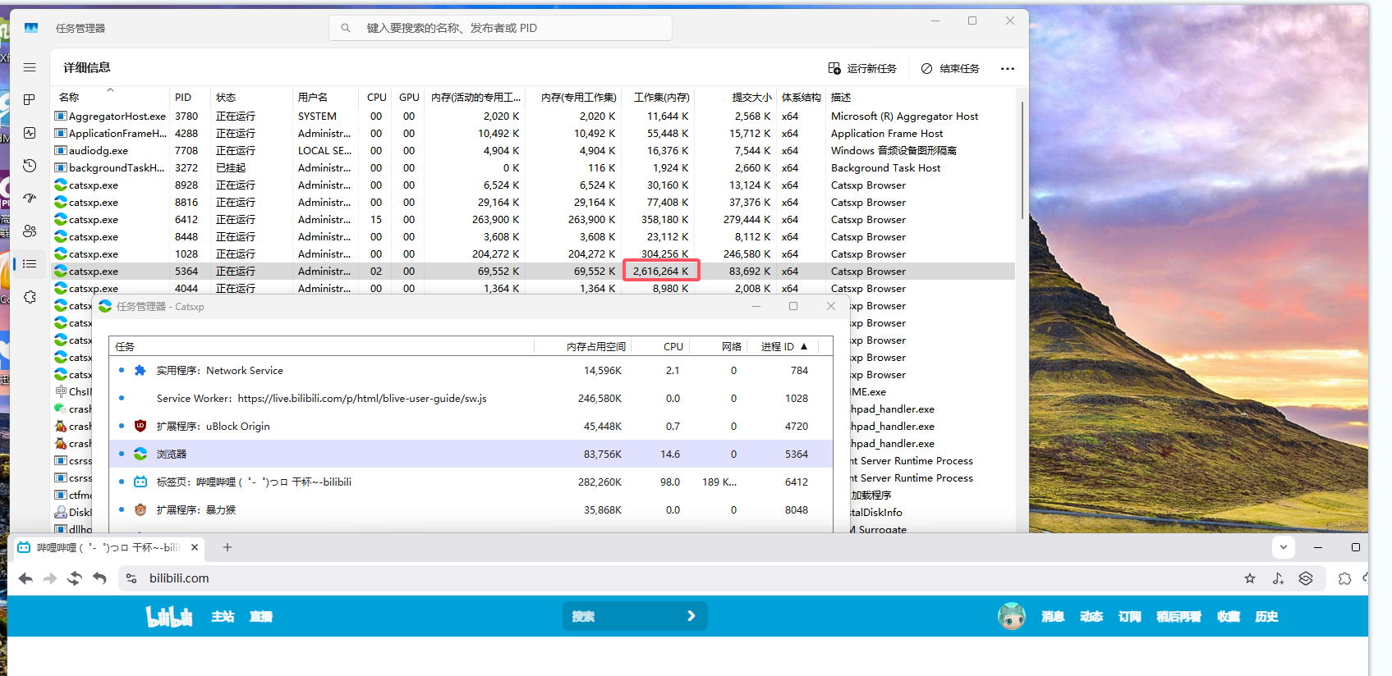Click the stacked layers icon in browser toolbar
Screen dimensions: 1392x676
1306,578
